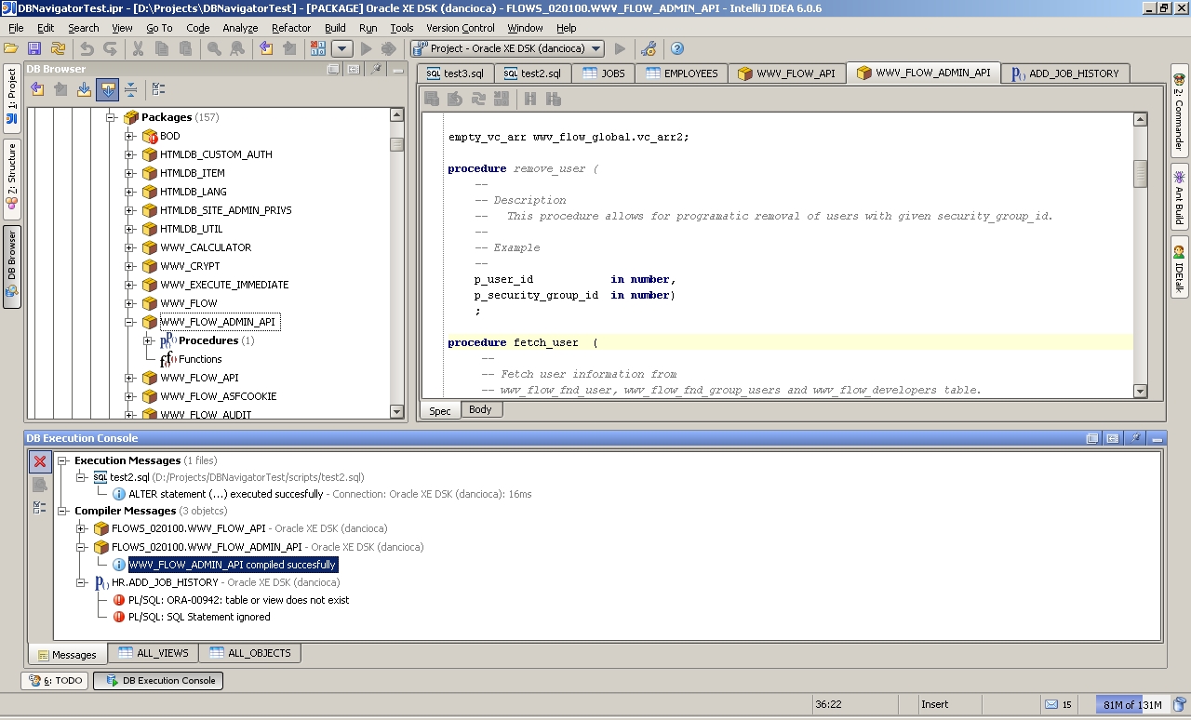Click the back arrow in DB Browser toolbar

click(37, 89)
